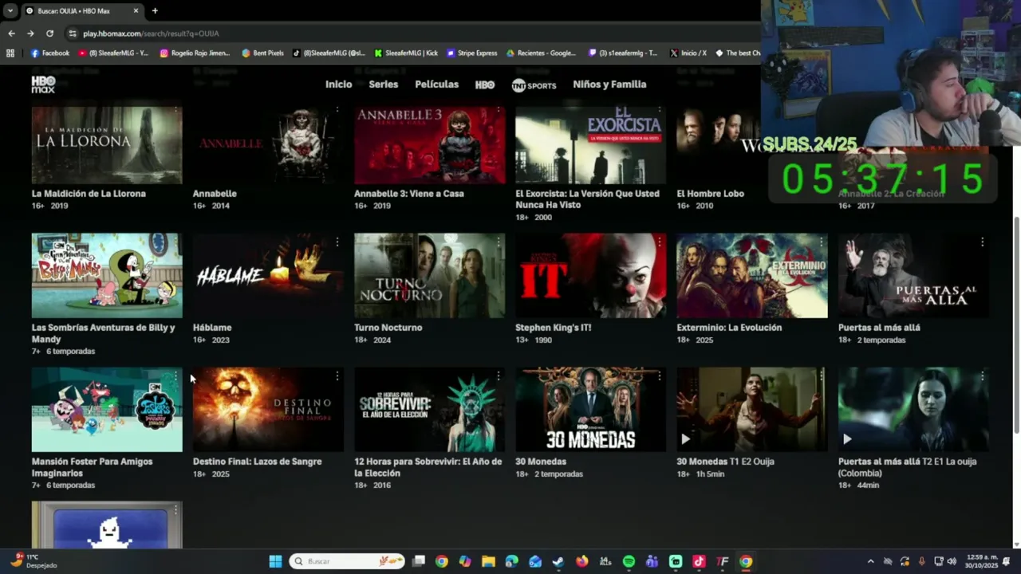Open Microsoft Teams from the taskbar

pos(652,561)
